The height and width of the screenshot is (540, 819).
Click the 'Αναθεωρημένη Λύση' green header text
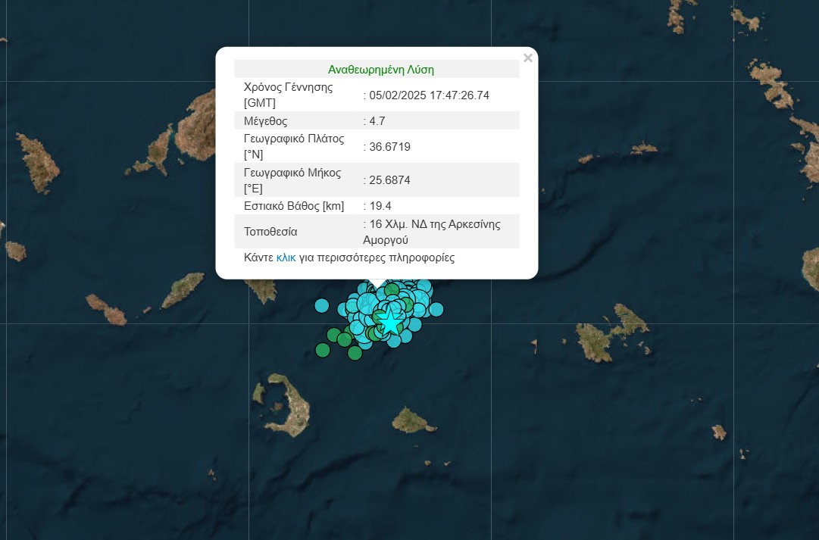(x=380, y=69)
